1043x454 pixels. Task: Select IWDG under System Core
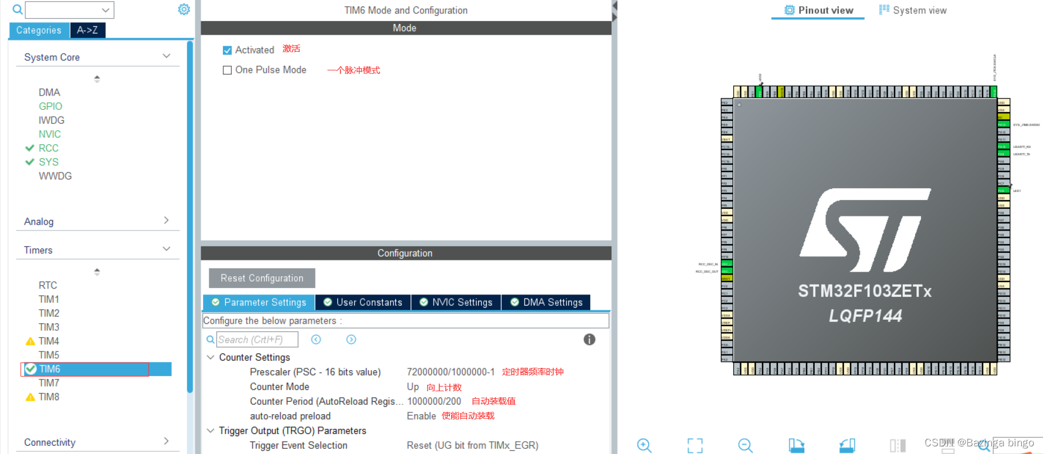[x=52, y=120]
